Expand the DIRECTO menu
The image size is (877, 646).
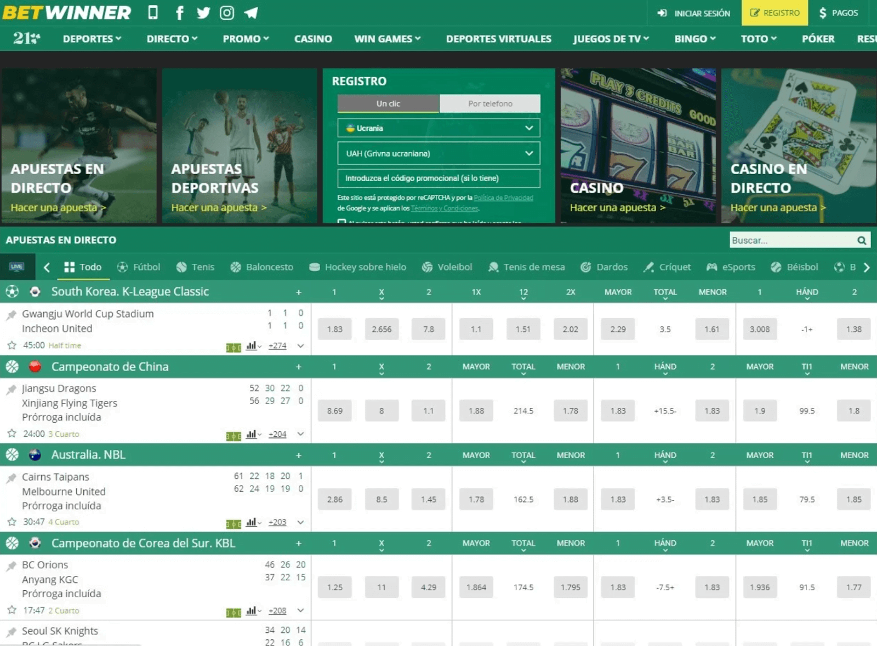click(x=172, y=39)
